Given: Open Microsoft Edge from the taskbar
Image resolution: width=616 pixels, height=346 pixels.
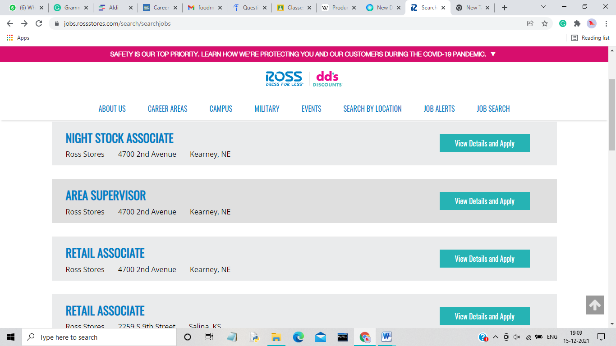Looking at the screenshot, I should 299,337.
